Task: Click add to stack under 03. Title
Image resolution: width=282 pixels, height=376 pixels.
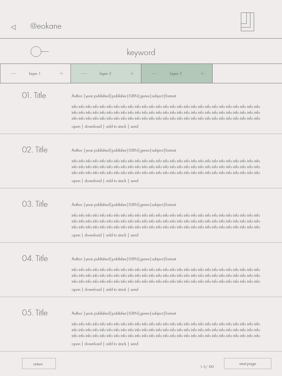Action: [x=116, y=235]
